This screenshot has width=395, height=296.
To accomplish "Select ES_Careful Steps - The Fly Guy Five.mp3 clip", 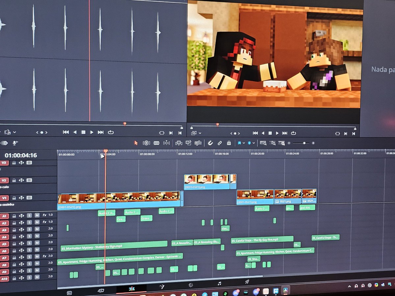I will coord(262,240).
